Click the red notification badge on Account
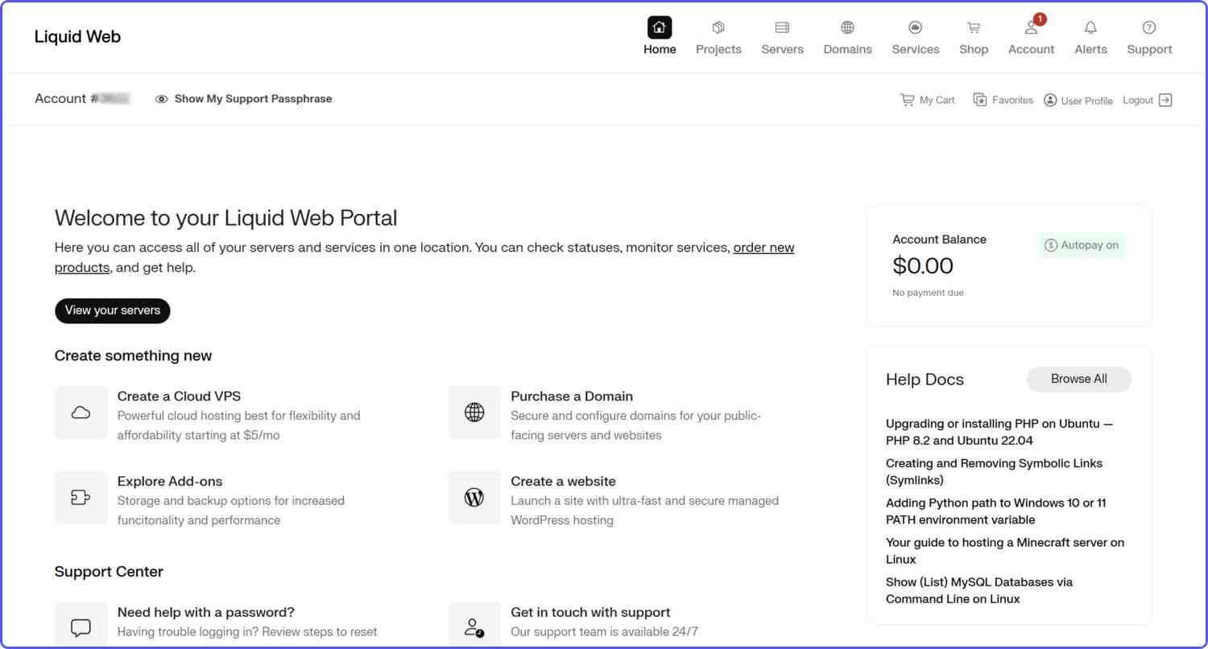This screenshot has width=1208, height=649. pyautogui.click(x=1040, y=18)
